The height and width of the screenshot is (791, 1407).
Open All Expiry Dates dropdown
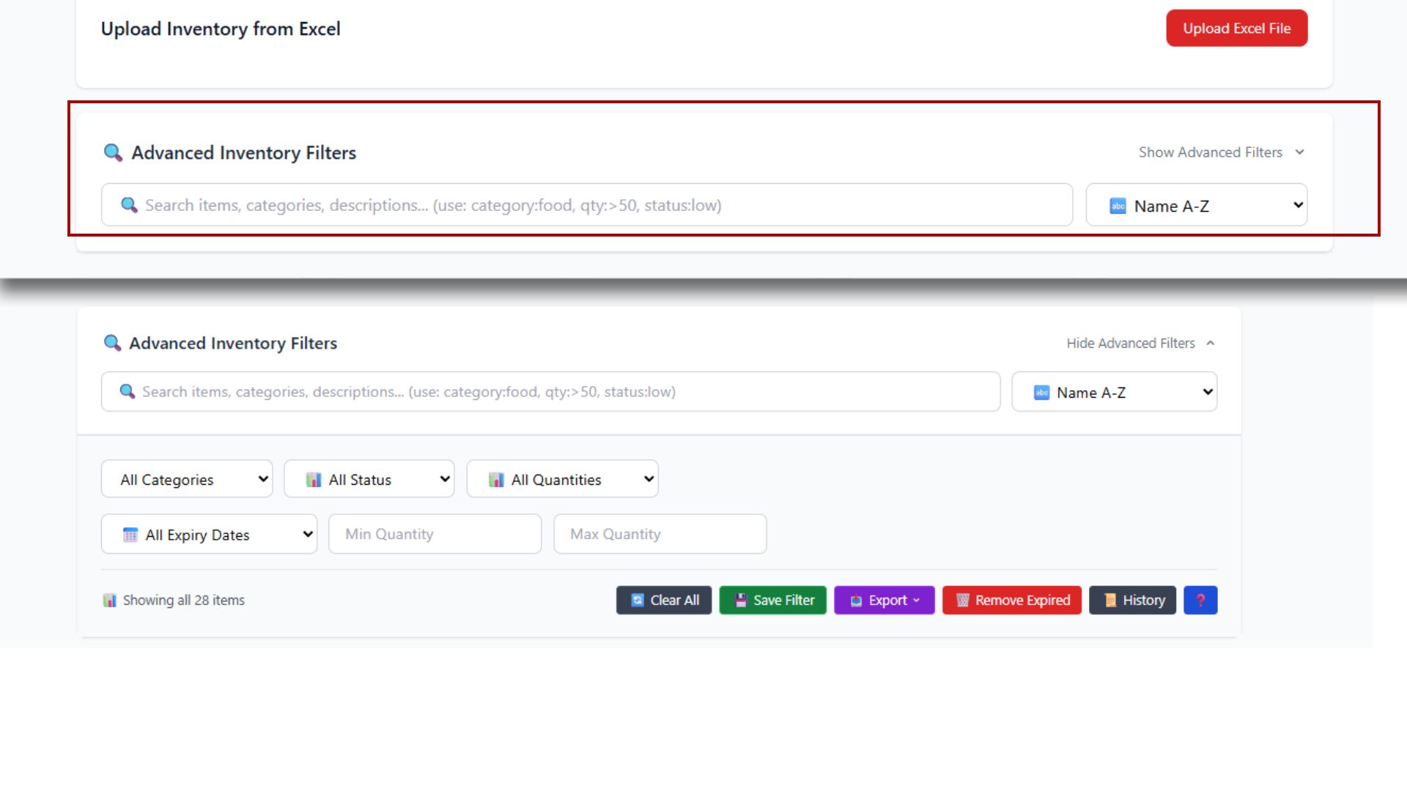(x=209, y=534)
